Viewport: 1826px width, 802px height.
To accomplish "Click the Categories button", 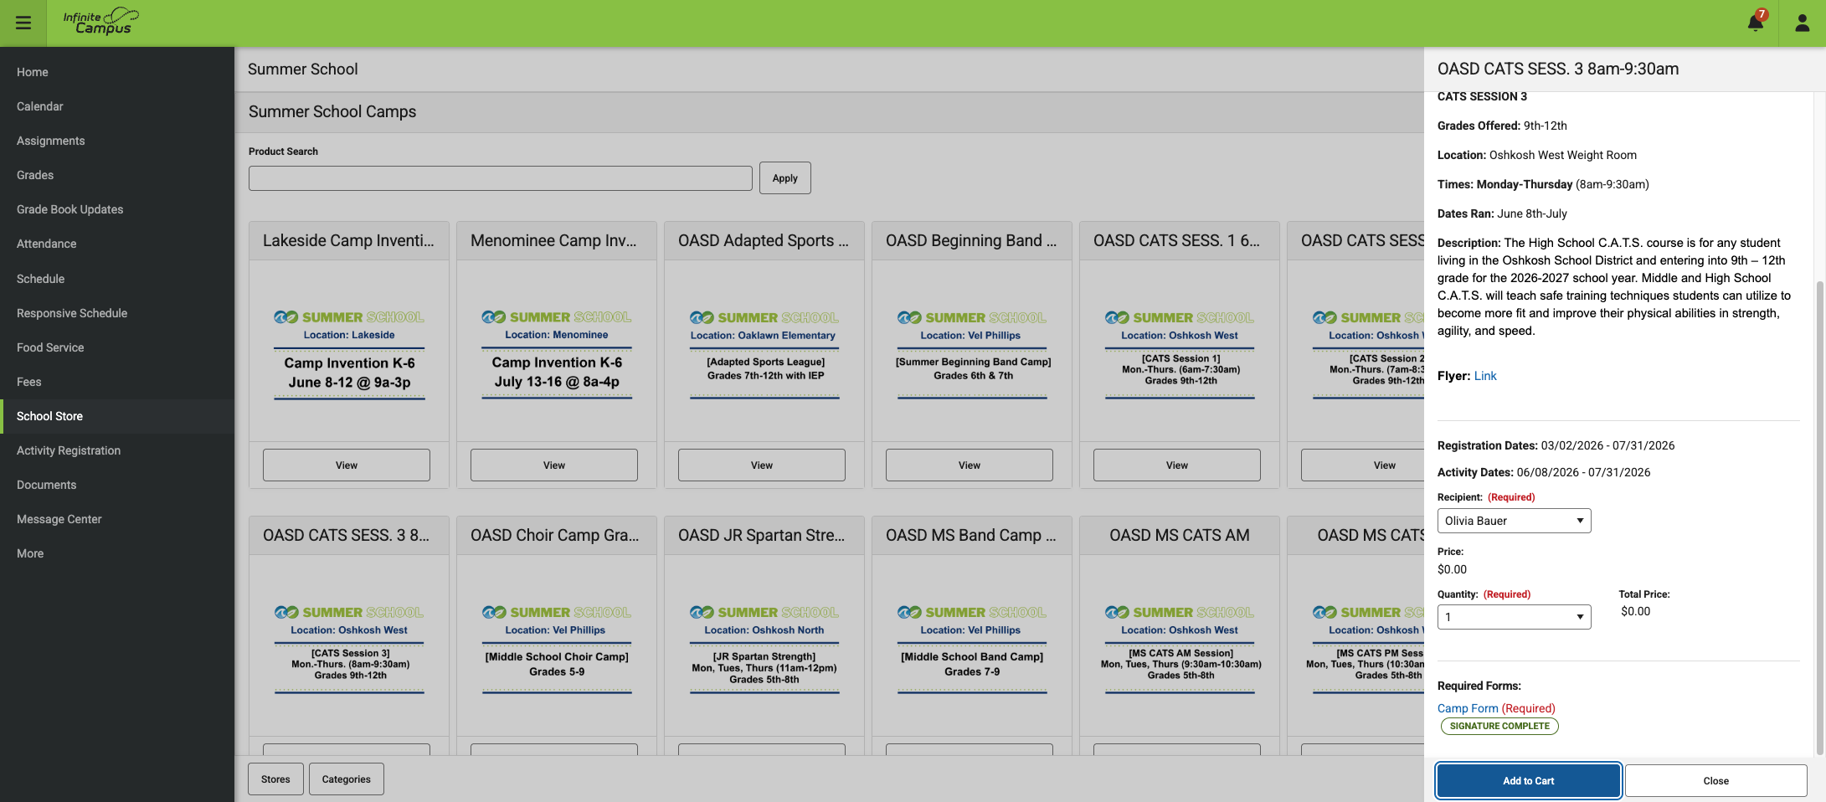I will (x=346, y=779).
